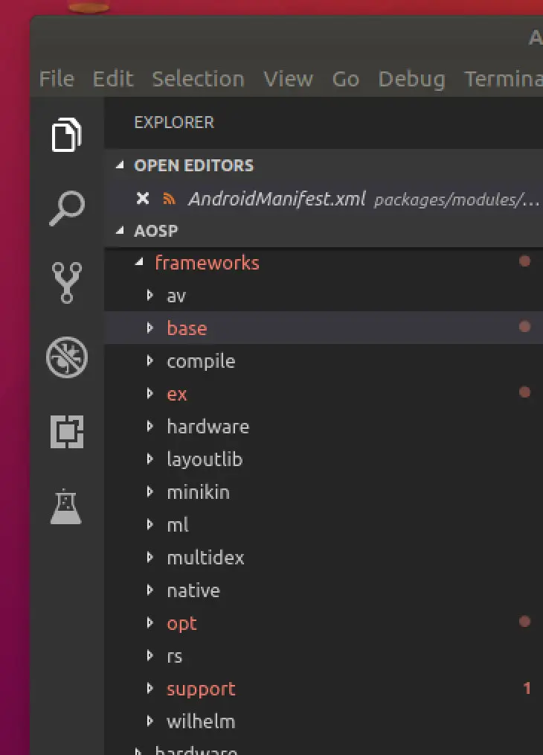Expand the layoutlib folder arrow
The image size is (543, 755).
150,459
